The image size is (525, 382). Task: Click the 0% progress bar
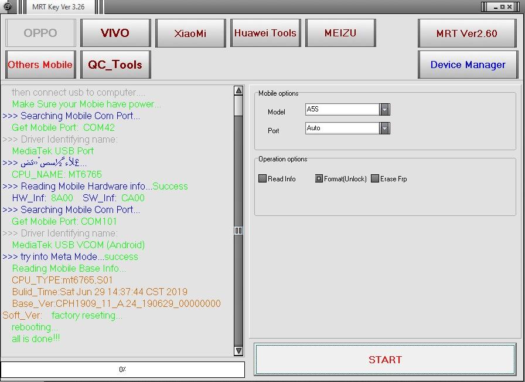122,369
